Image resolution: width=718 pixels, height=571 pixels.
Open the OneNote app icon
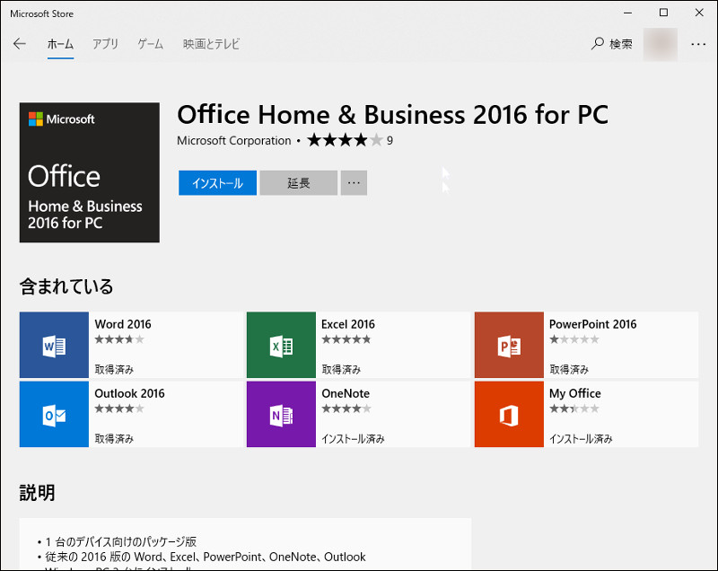click(x=281, y=414)
